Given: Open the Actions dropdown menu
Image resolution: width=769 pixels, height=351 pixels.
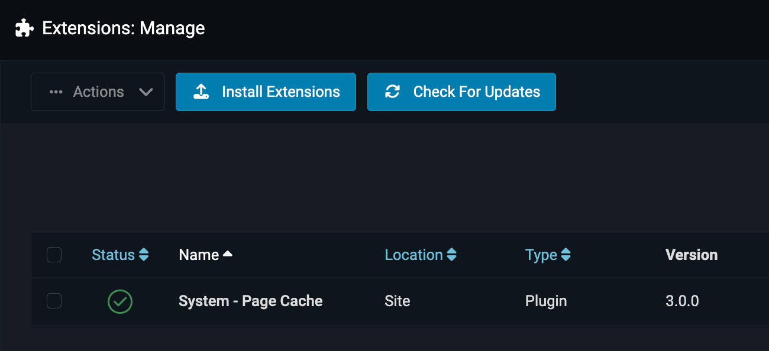Looking at the screenshot, I should pyautogui.click(x=98, y=92).
